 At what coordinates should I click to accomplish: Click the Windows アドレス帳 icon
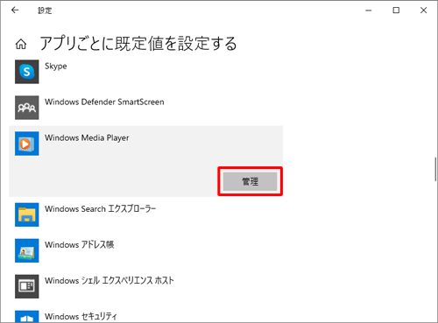(27, 250)
